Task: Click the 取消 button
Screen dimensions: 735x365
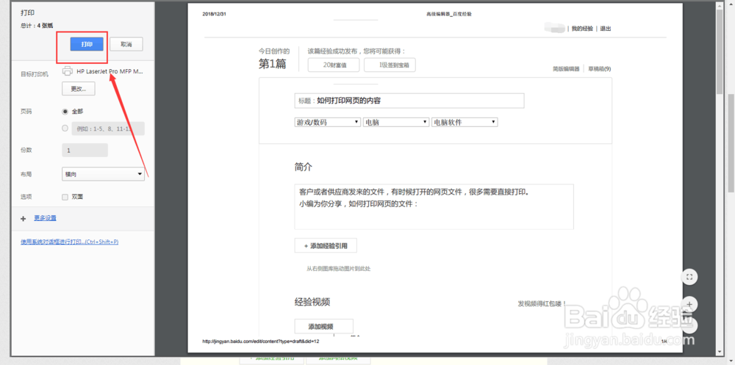Action: click(x=126, y=44)
